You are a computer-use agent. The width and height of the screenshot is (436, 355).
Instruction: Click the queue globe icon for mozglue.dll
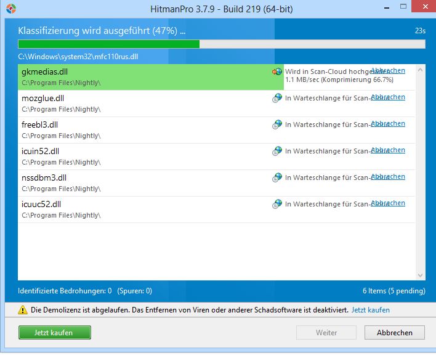tap(277, 98)
